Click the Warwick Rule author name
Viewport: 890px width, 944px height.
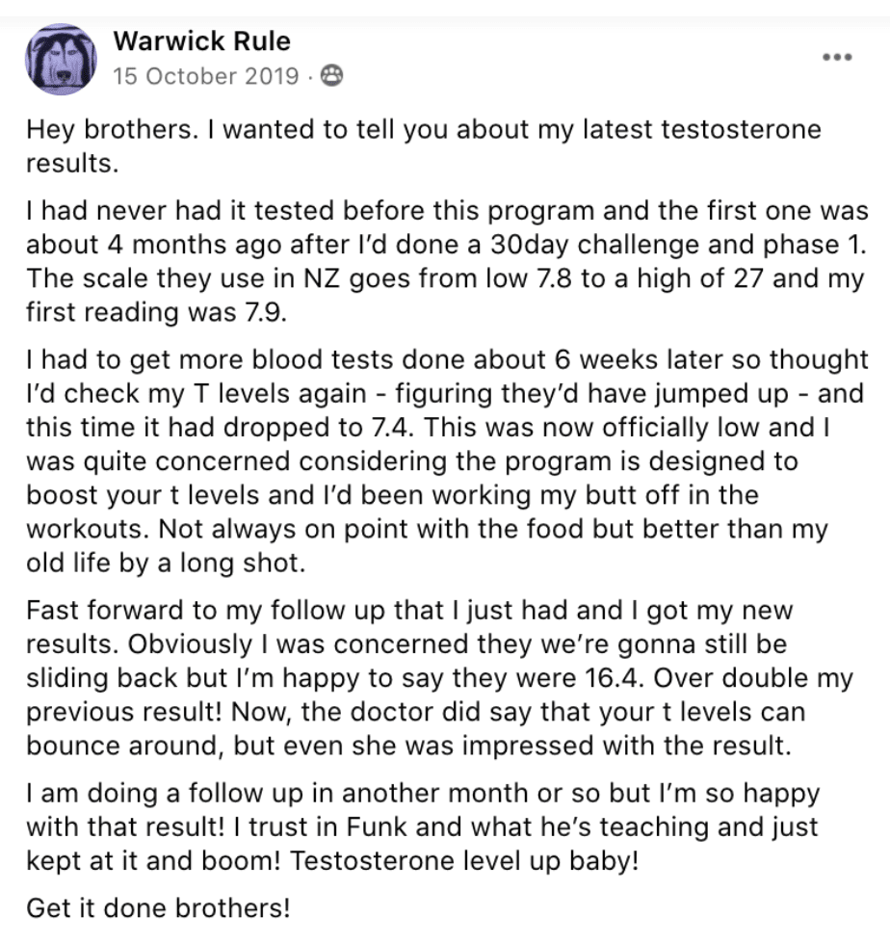[201, 41]
